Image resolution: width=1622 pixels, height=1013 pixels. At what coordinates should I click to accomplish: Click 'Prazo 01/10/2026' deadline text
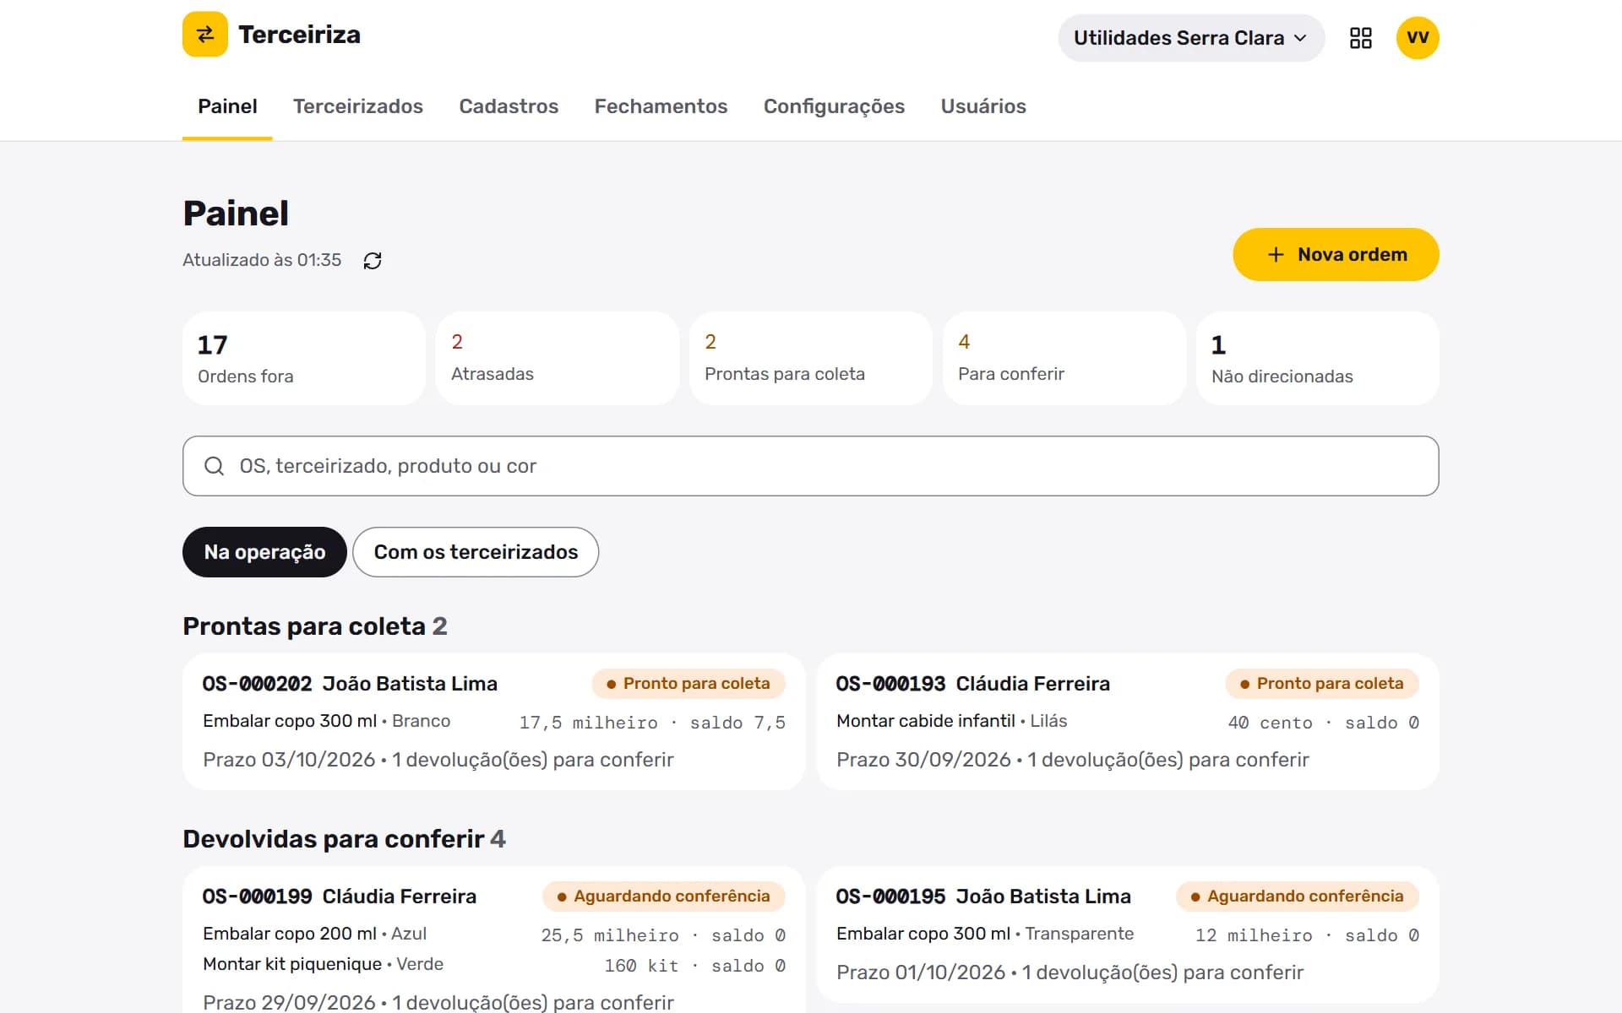click(x=921, y=972)
